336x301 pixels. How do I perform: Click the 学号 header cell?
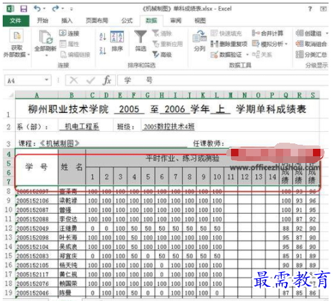click(37, 167)
